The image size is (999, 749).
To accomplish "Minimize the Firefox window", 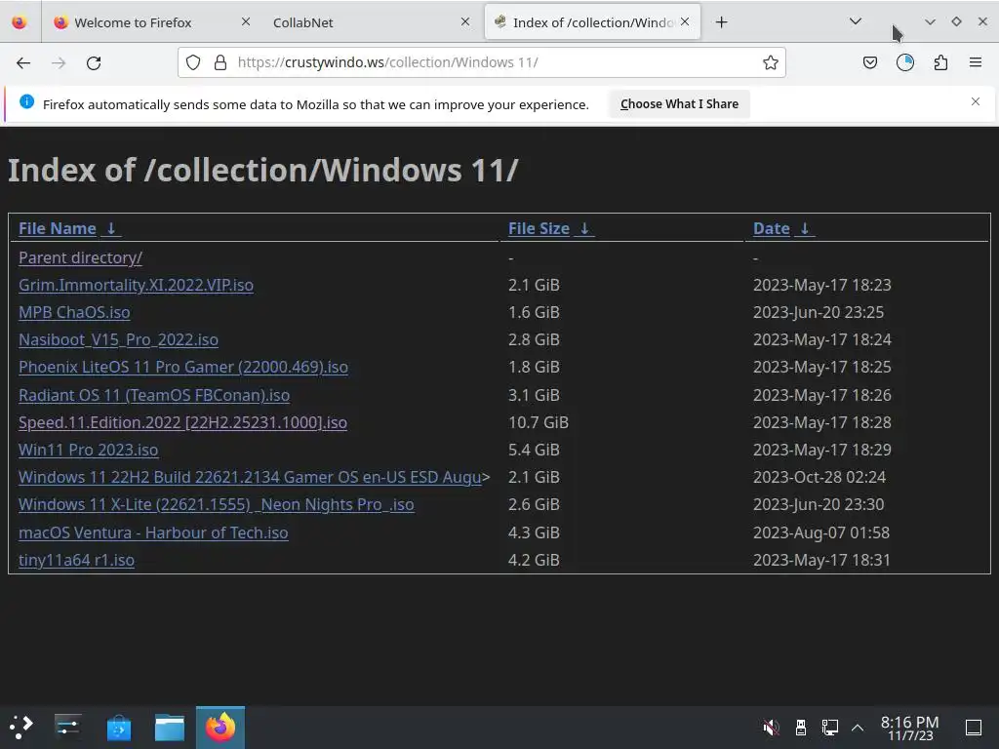I will pyautogui.click(x=930, y=21).
